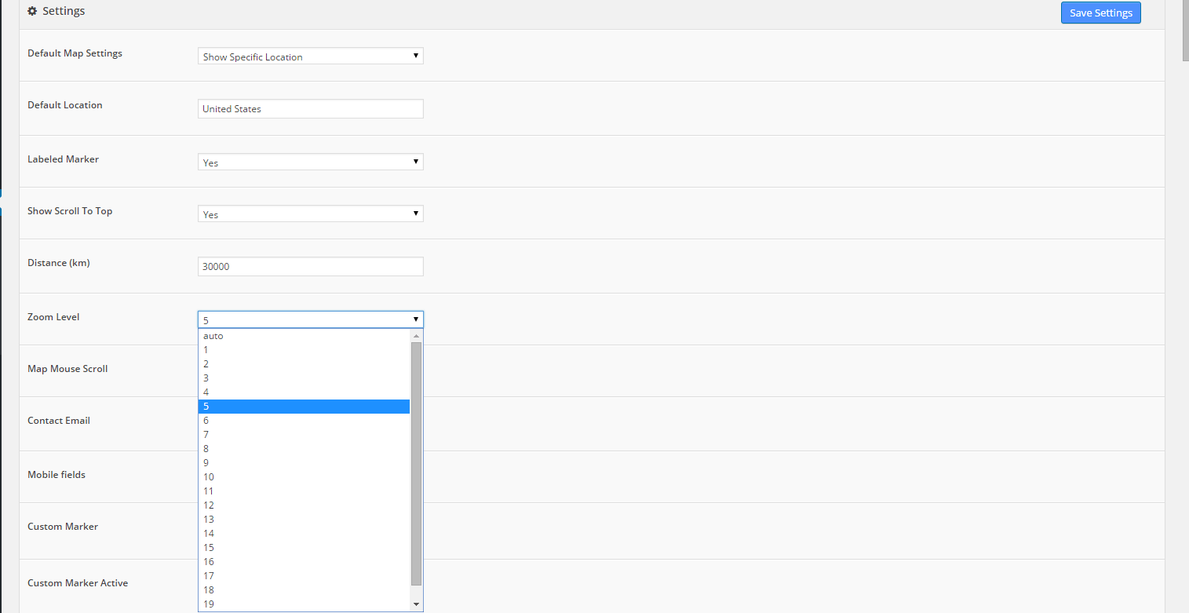1189x613 pixels.
Task: Click the Default Location text field
Action: 310,108
